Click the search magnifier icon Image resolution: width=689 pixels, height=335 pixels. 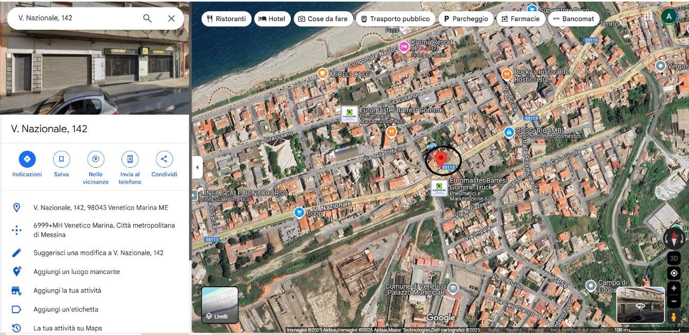pos(147,18)
